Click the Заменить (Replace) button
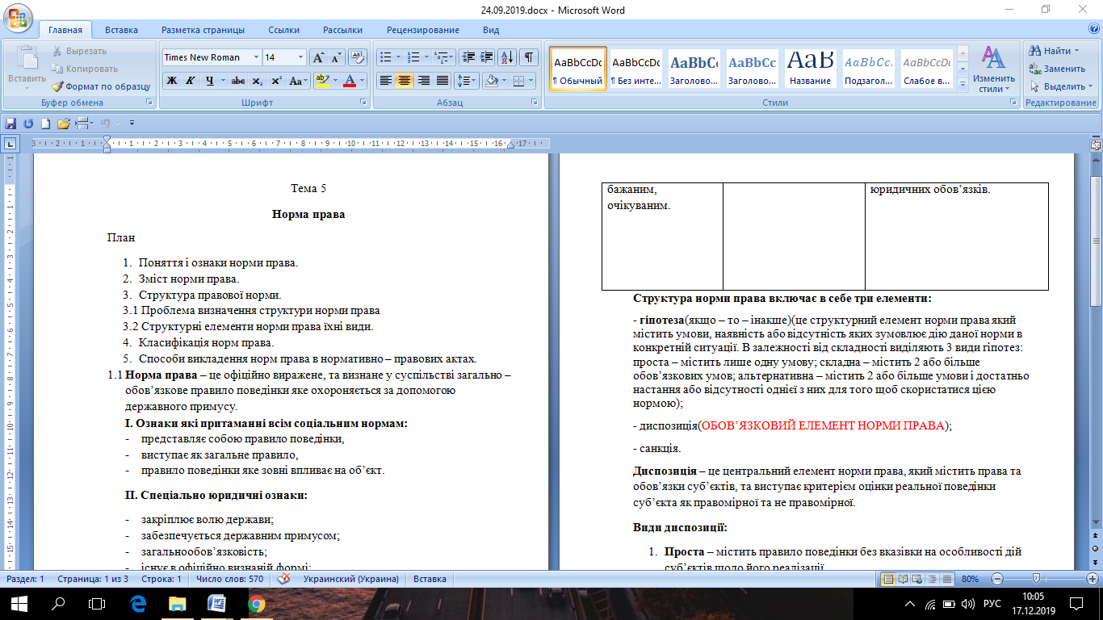 (x=1057, y=69)
